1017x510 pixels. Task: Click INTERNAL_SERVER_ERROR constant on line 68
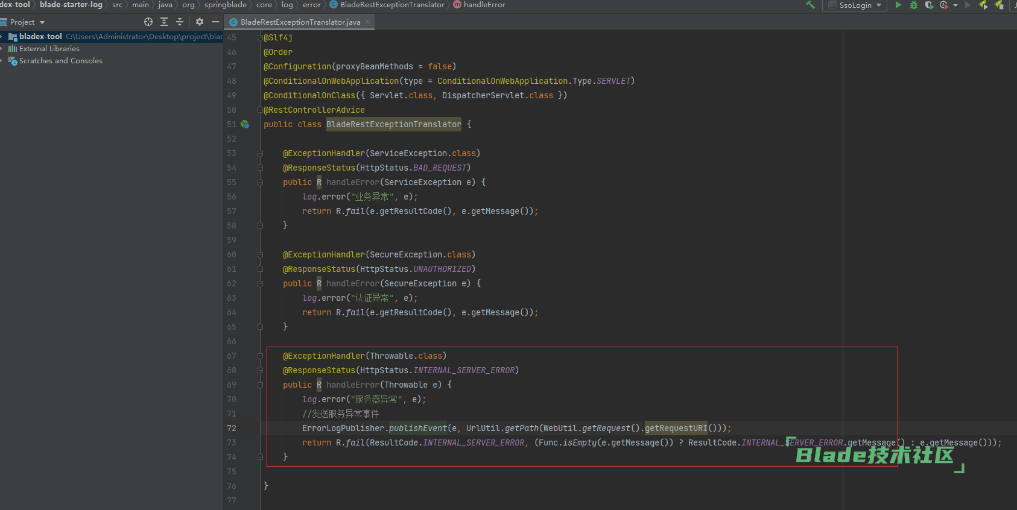tap(464, 370)
